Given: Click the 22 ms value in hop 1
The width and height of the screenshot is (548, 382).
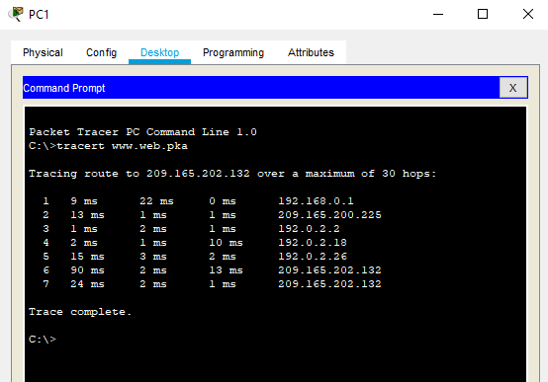Looking at the screenshot, I should click(x=156, y=201).
